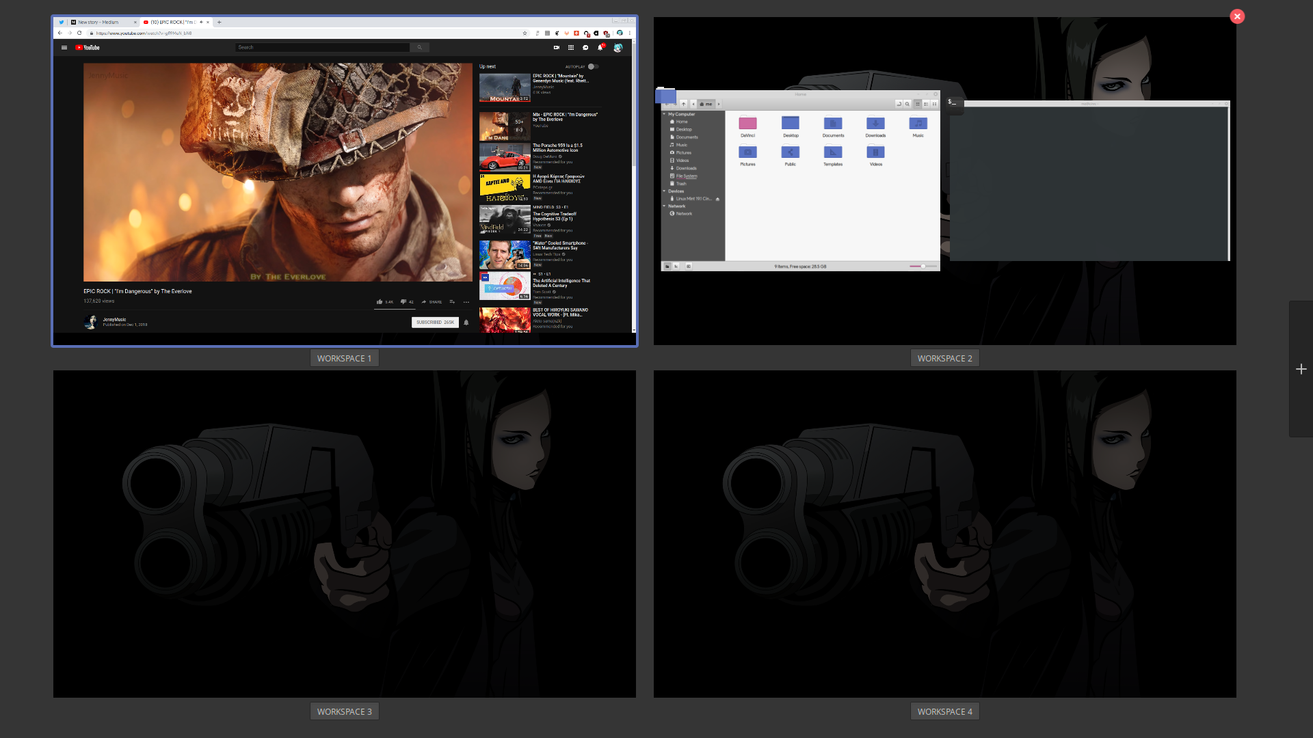
Task: Close Workspace 2 with the red X
Action: (1237, 16)
